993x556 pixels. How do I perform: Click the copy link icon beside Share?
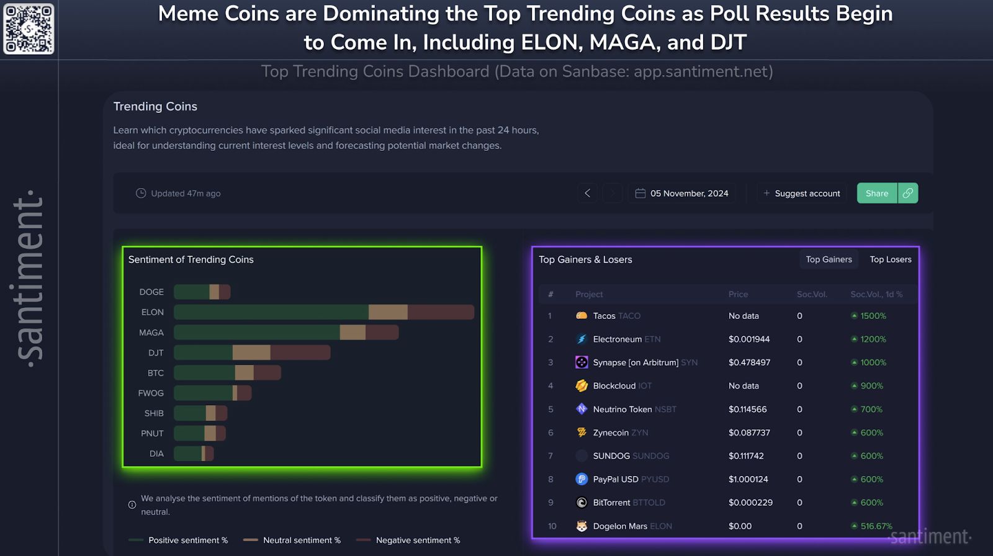click(907, 193)
